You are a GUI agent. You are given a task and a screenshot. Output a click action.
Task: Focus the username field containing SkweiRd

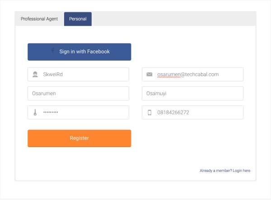click(84, 75)
